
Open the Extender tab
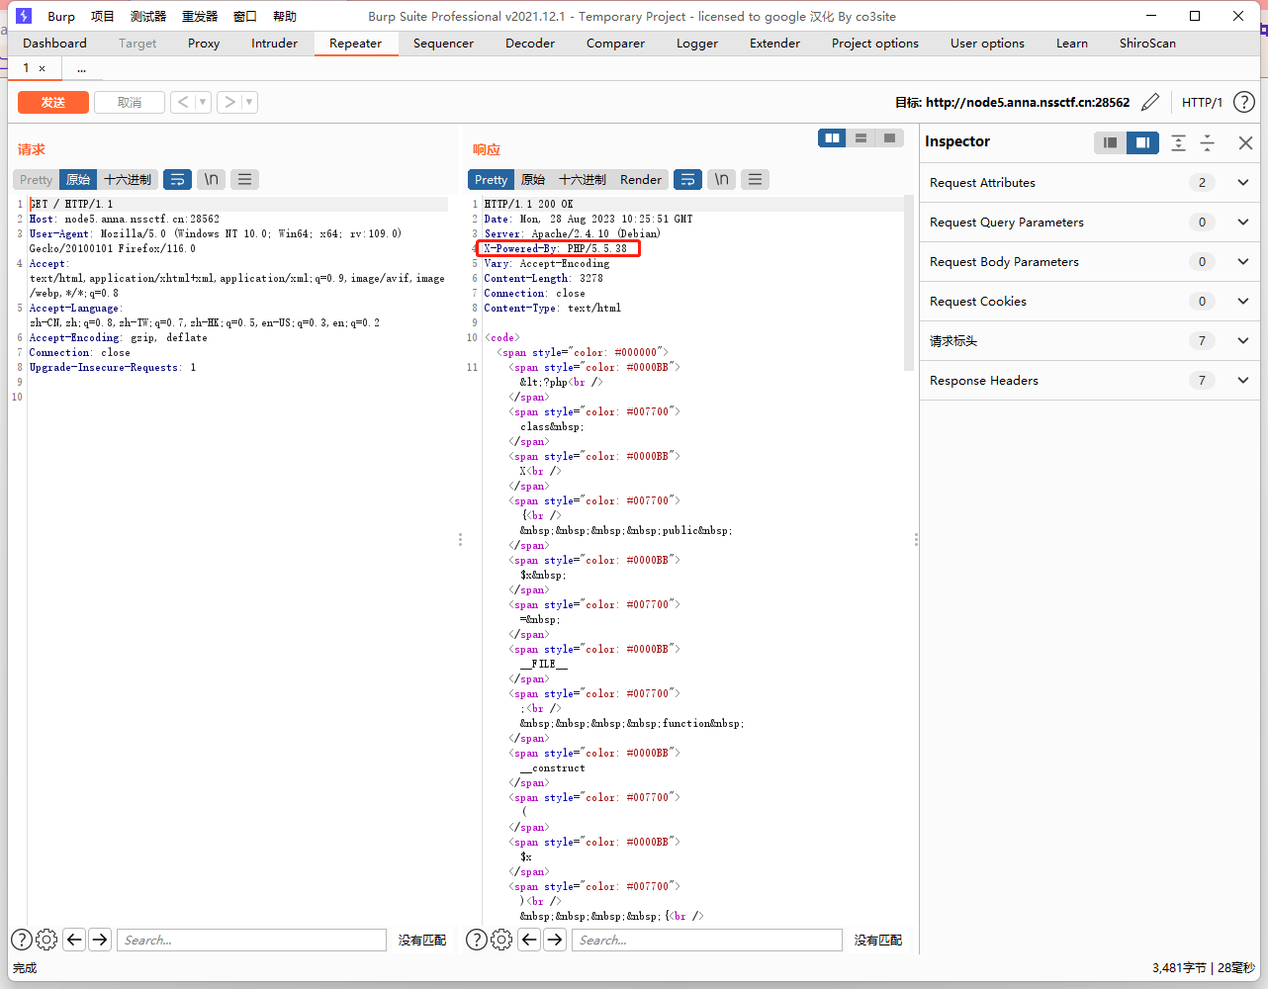tap(774, 44)
